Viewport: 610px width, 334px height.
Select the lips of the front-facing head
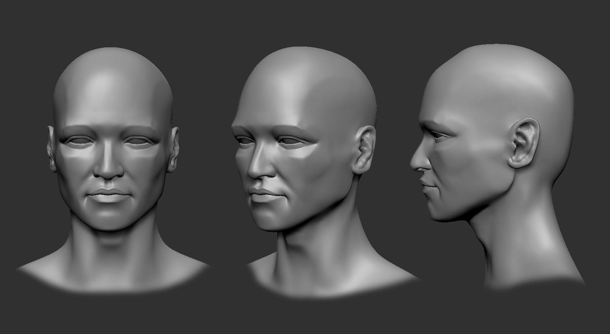109,195
